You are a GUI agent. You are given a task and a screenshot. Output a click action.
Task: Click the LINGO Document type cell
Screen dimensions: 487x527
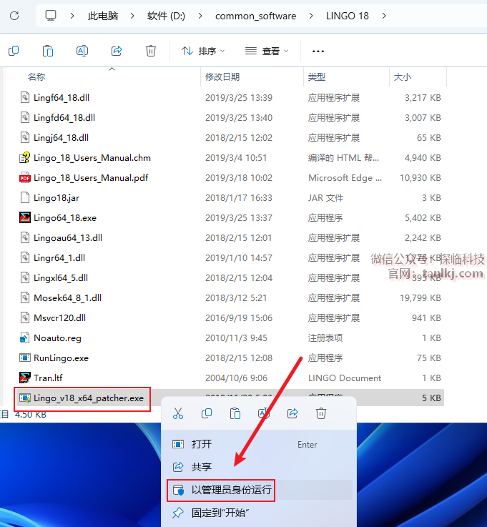coord(345,378)
